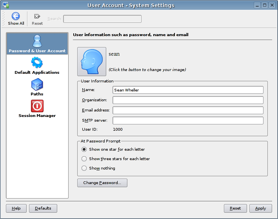Restore settings with the Defaults button

pos(43,208)
